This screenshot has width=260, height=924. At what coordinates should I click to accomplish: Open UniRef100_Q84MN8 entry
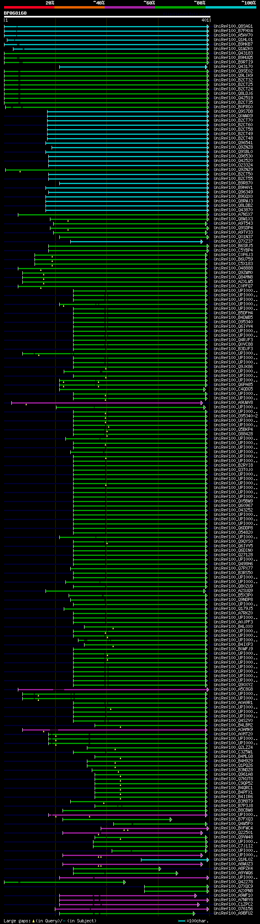(x=233, y=277)
